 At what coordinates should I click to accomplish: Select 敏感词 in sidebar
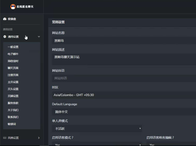(12, 124)
